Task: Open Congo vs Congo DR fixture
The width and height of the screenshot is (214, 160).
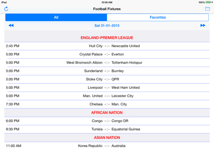Action: pyautogui.click(x=107, y=121)
